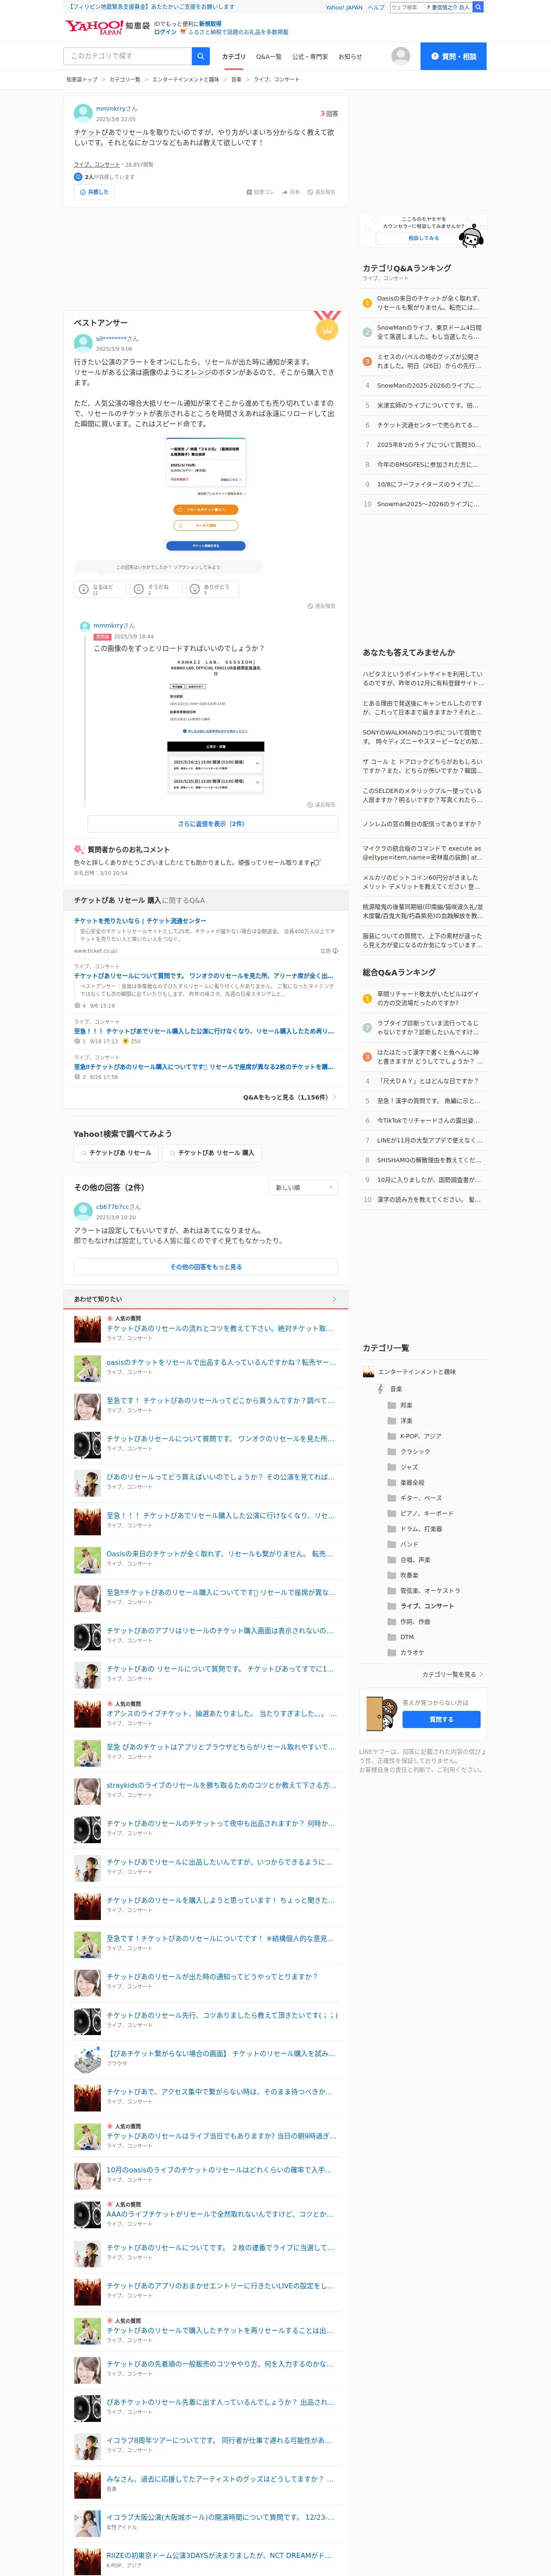The width and height of the screenshot is (551, 2576).
Task: Open the フィリピン地震緊急支援募金 banner link
Action: 150,7
